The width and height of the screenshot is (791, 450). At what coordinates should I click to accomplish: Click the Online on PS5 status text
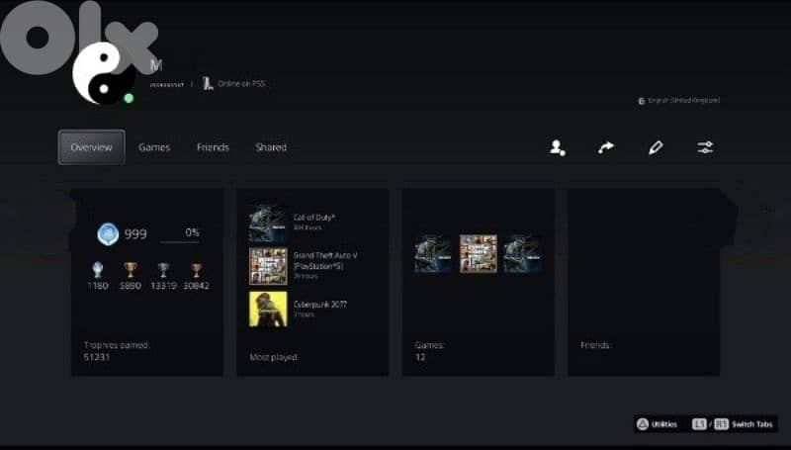pyautogui.click(x=241, y=84)
